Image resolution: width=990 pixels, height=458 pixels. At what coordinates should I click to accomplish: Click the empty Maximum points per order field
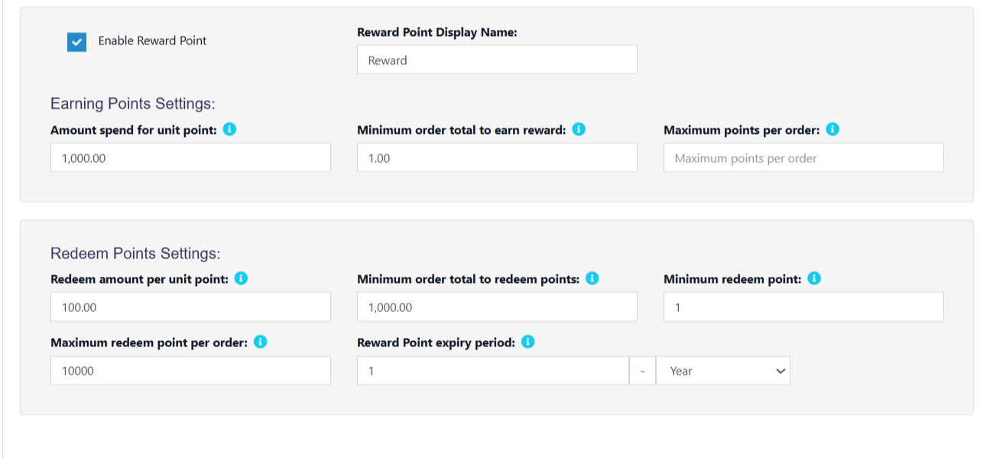pyautogui.click(x=803, y=158)
